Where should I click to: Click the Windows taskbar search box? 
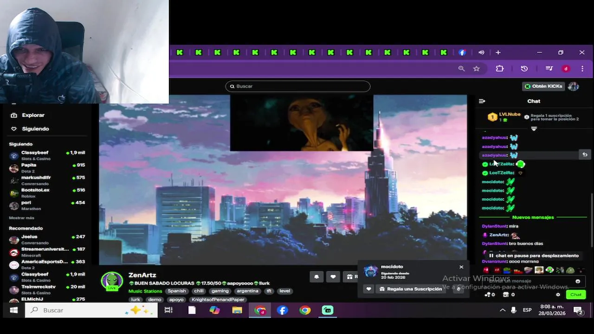91,310
